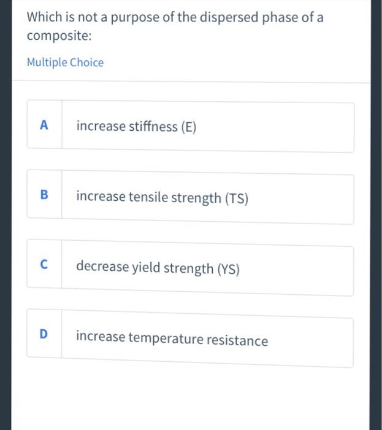Choose the 'increase stiffness (E)' option text
The height and width of the screenshot is (430, 382).
[136, 127]
